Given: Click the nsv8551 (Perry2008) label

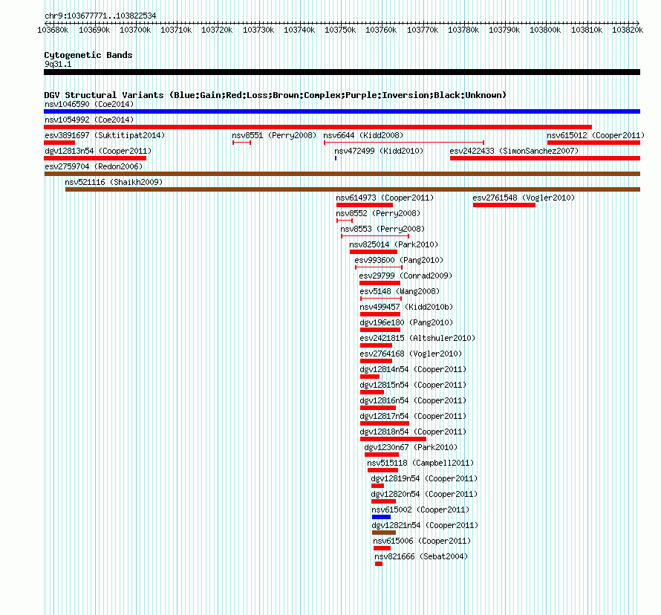Looking at the screenshot, I should coord(274,135).
